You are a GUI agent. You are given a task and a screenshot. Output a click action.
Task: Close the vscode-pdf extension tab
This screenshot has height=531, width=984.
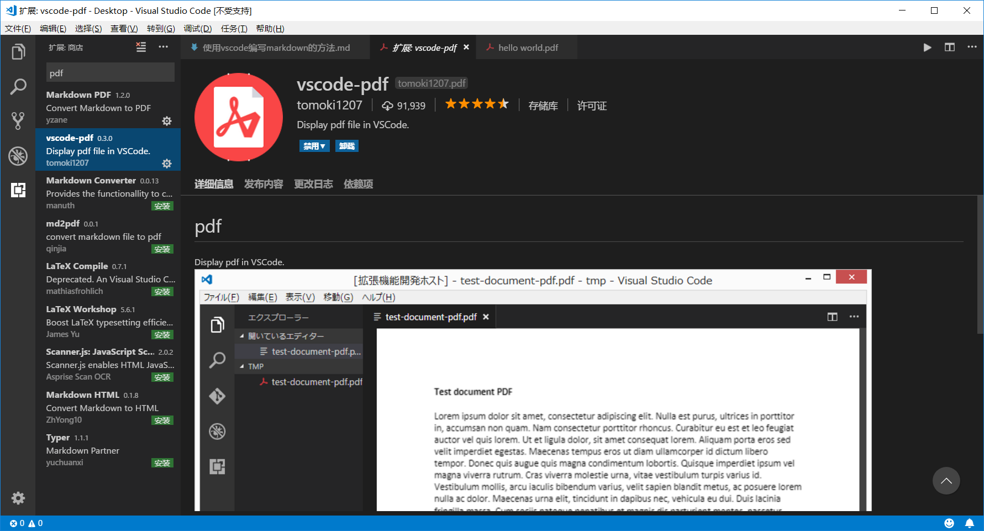click(x=466, y=48)
